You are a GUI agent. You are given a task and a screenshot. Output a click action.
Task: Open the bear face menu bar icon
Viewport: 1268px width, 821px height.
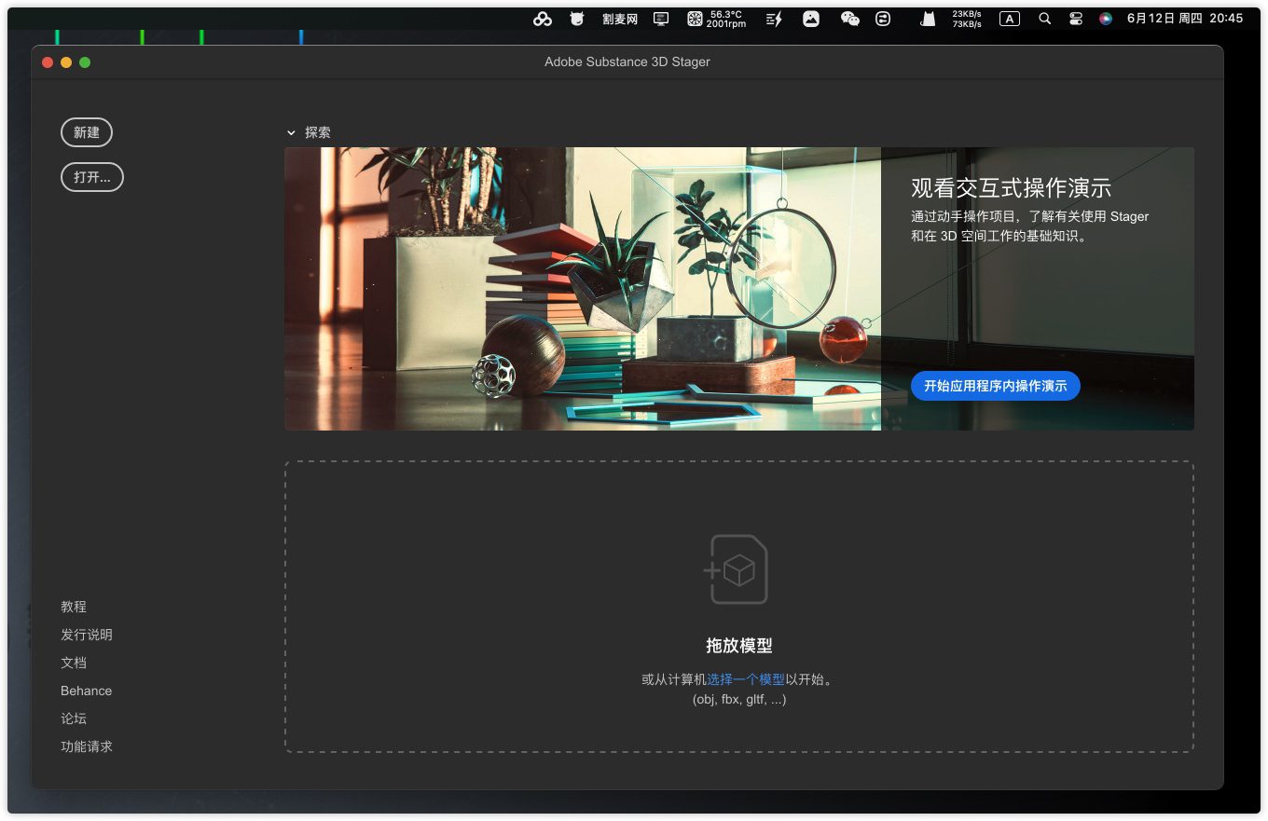point(577,19)
